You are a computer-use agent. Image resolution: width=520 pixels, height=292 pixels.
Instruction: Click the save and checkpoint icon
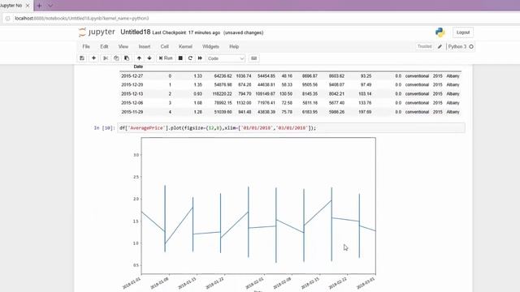(82, 58)
